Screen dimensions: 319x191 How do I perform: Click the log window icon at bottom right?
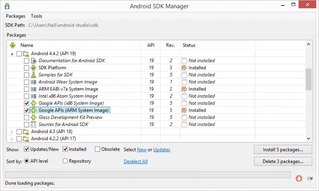(309, 178)
